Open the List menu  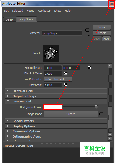[x=6, y=11]
